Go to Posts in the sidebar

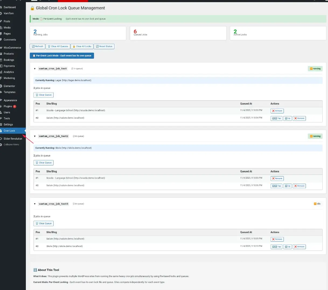point(7,21)
